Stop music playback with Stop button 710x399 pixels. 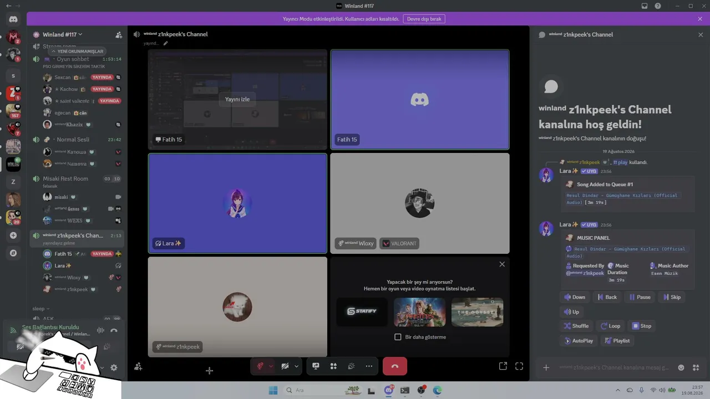coord(642,326)
